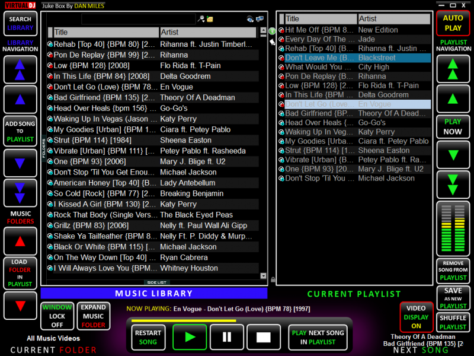Click the icon beside What Would You in playlist
Image resolution: width=474 pixels, height=356 pixels.
click(x=281, y=67)
